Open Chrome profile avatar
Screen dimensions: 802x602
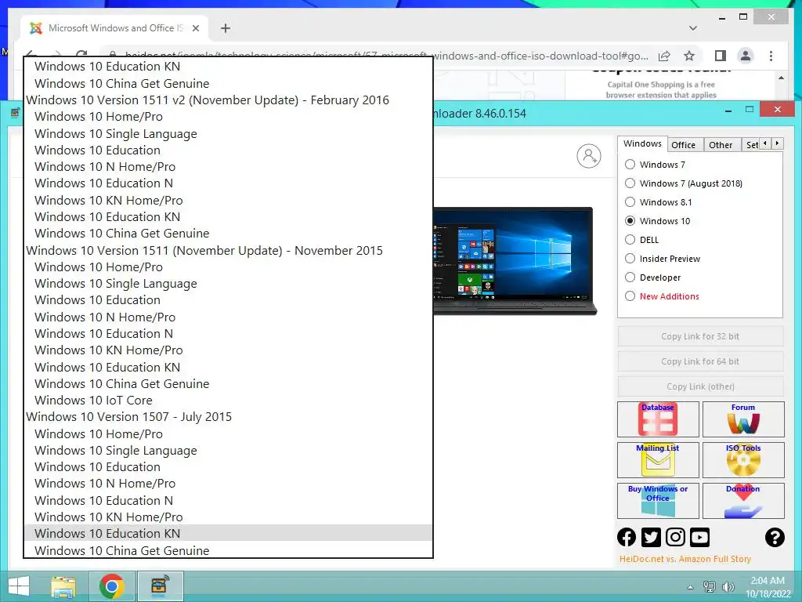click(746, 56)
